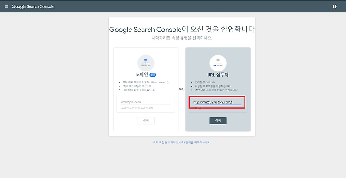Open the '이미 확인을 시작하셨나요?' link

[182, 142]
